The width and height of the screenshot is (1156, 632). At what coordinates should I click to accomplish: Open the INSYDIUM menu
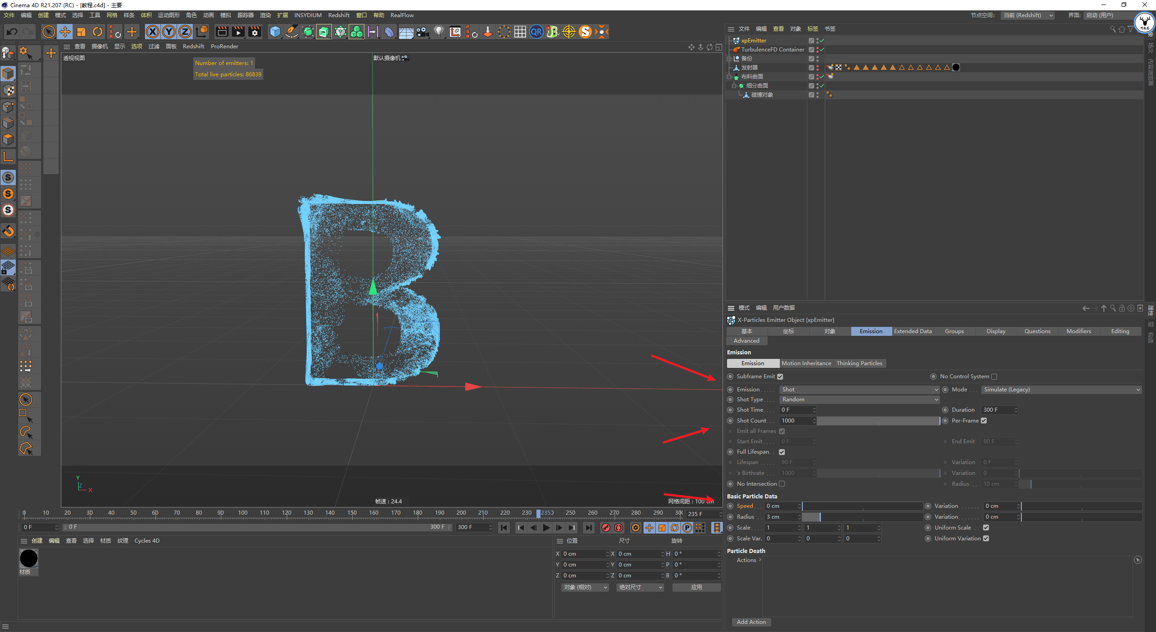[308, 15]
